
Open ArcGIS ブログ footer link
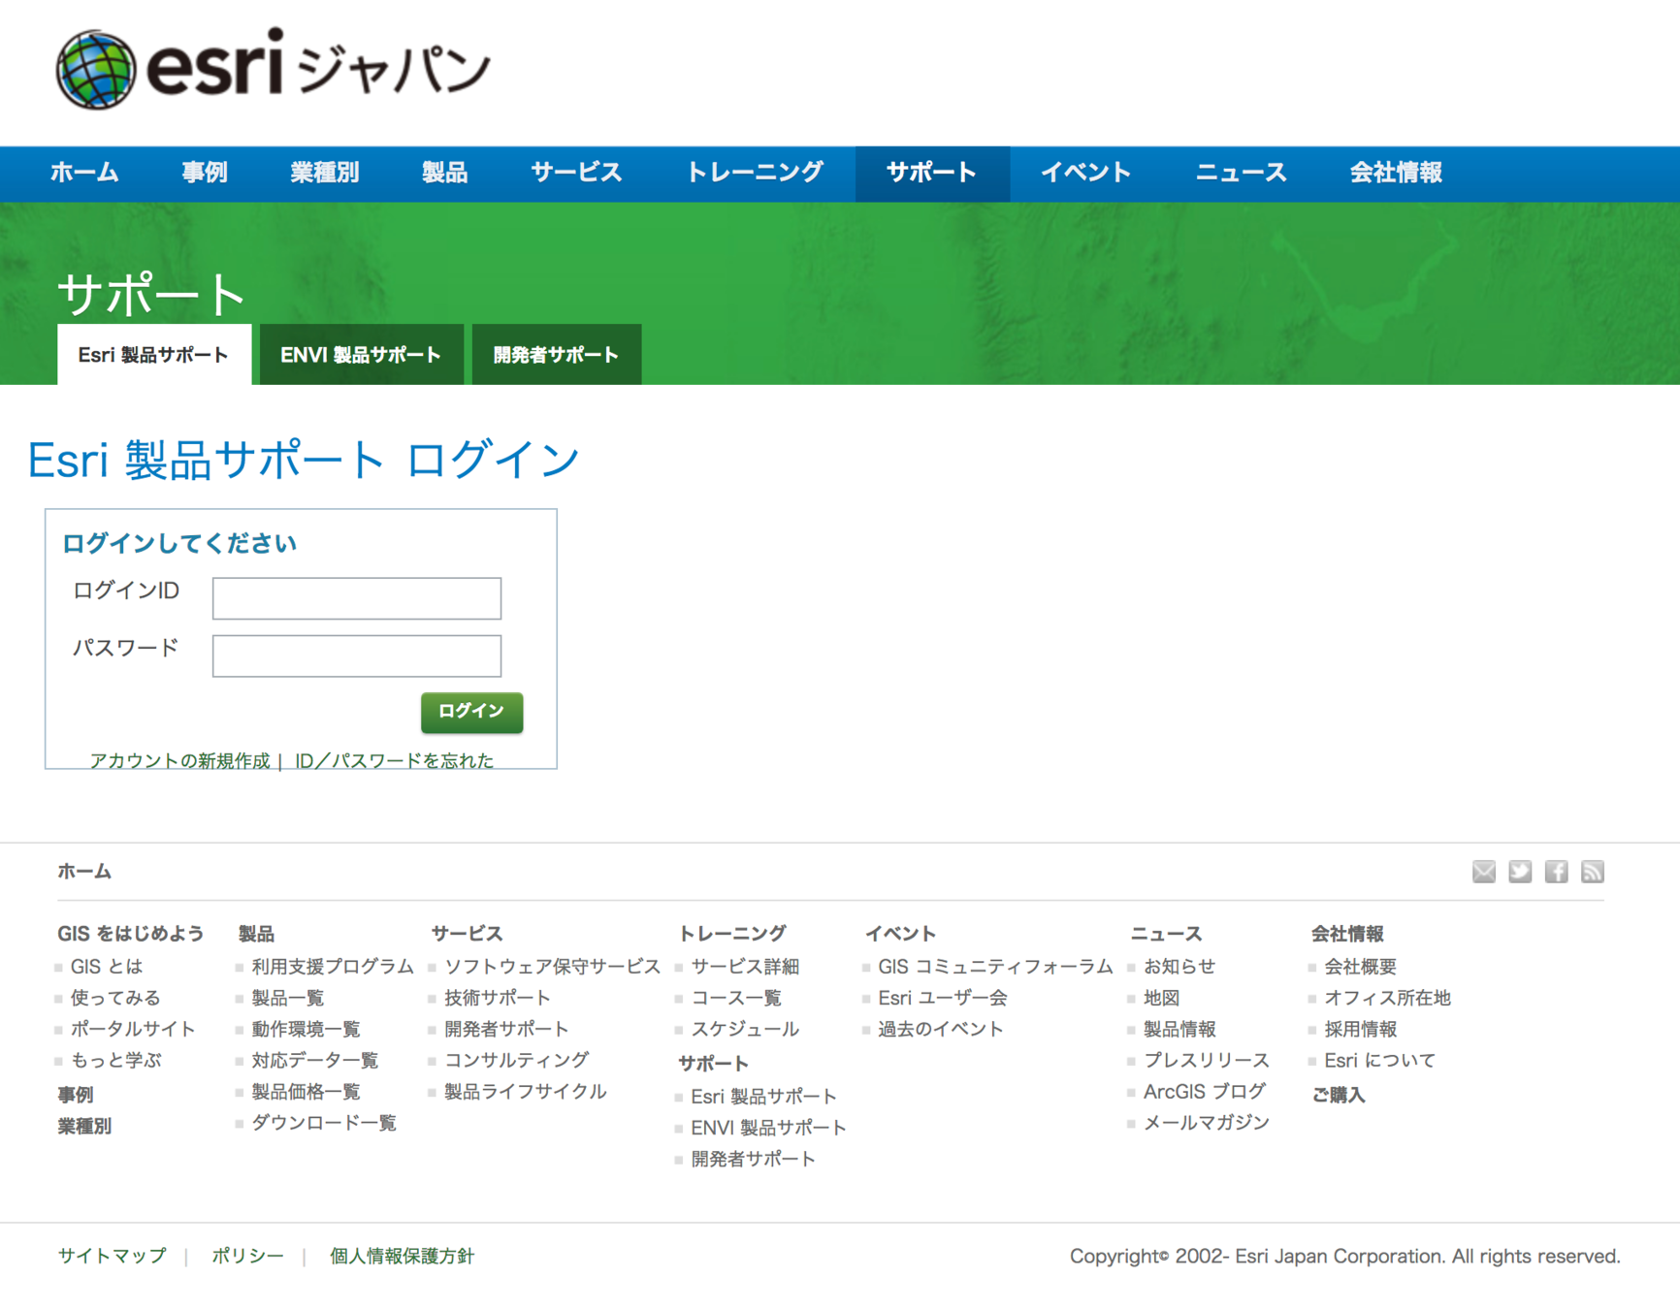coord(1204,1091)
